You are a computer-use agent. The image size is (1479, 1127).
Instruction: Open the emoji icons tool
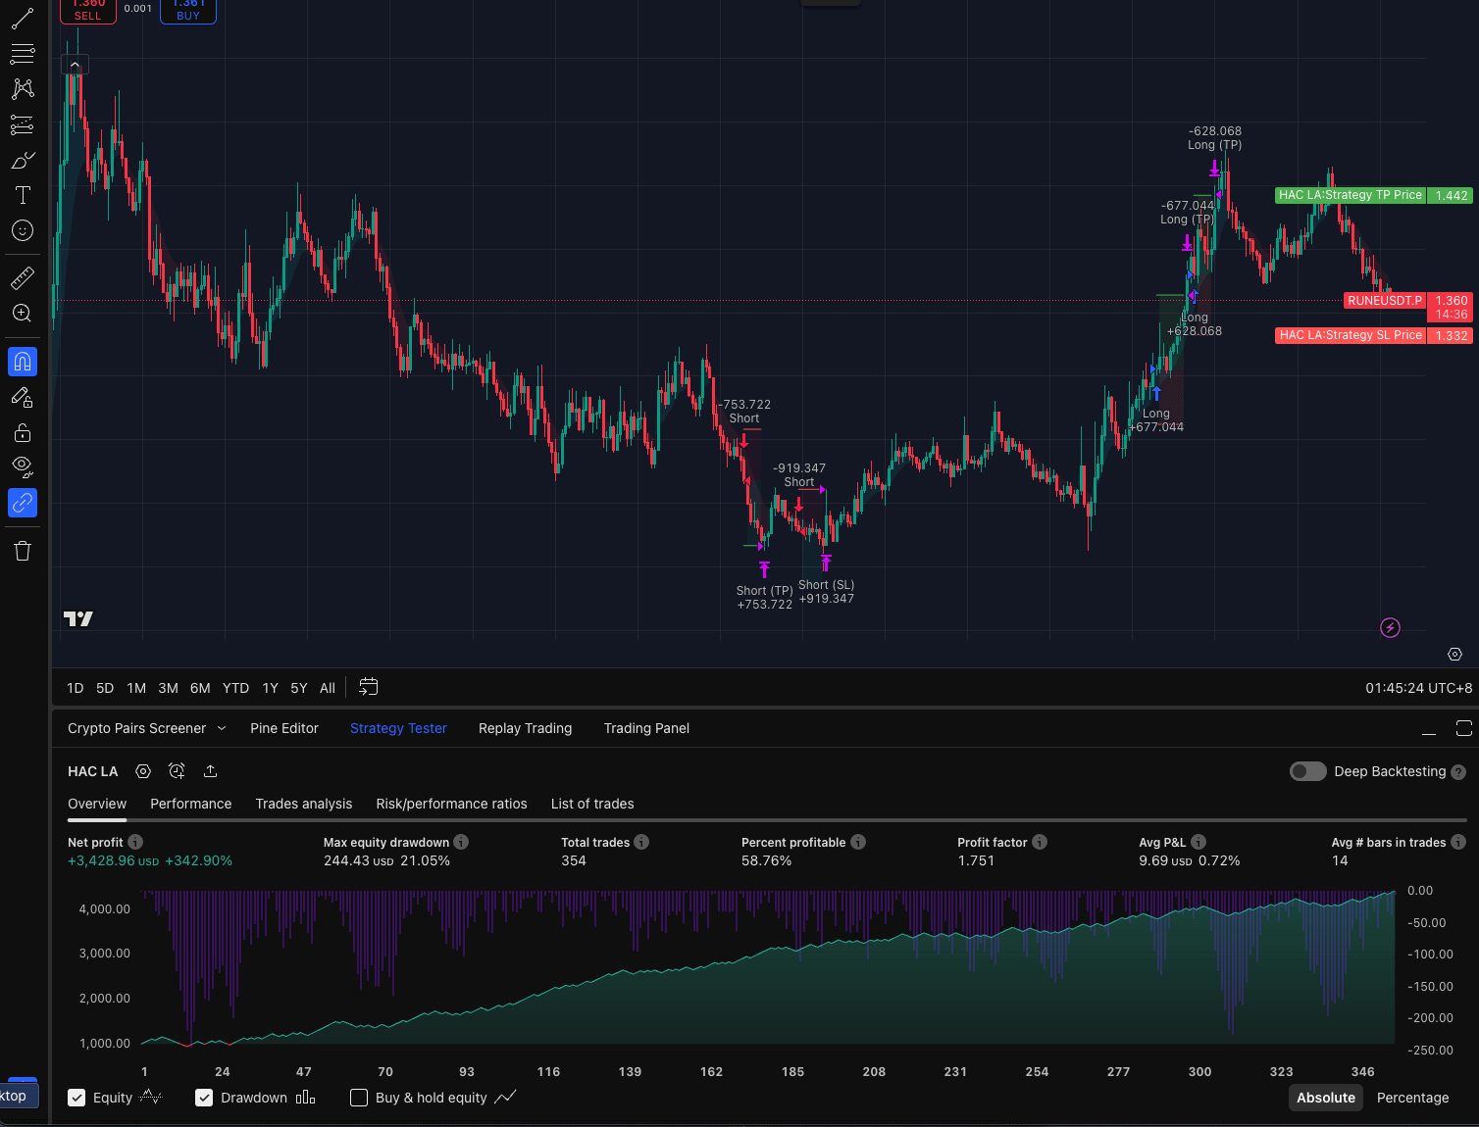click(x=23, y=230)
